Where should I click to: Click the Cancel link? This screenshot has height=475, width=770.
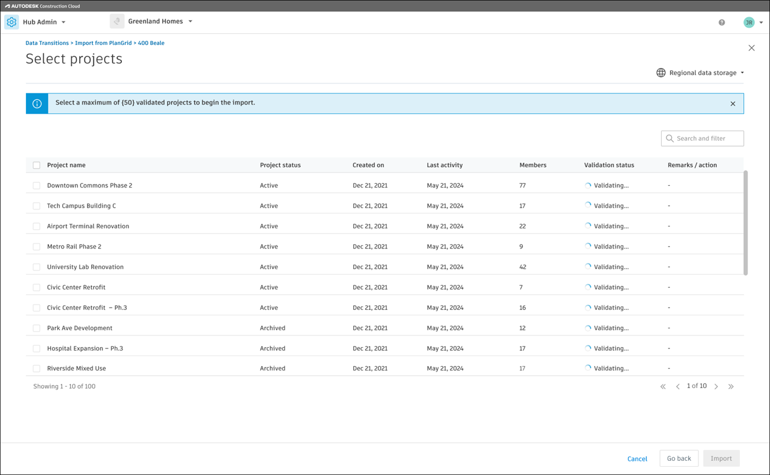(637, 459)
